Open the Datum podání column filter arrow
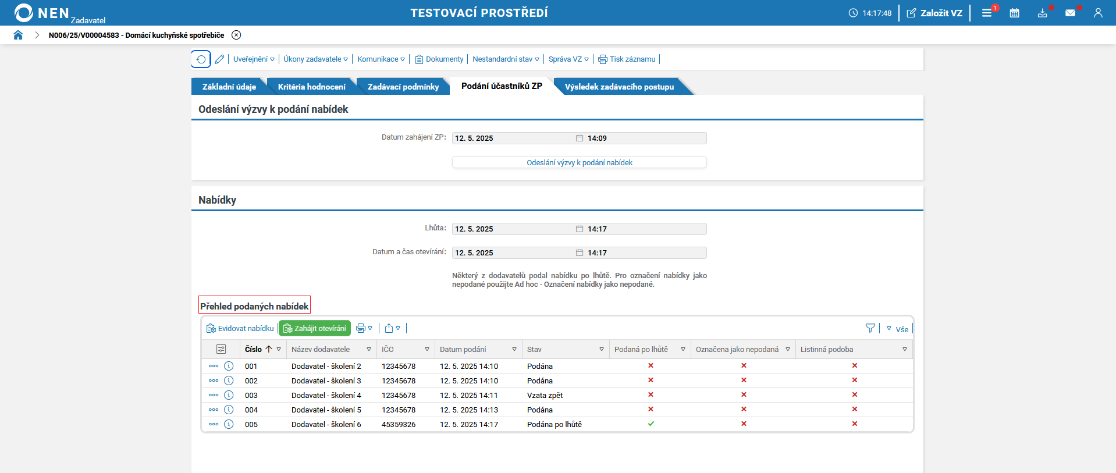1116x473 pixels. (x=514, y=350)
